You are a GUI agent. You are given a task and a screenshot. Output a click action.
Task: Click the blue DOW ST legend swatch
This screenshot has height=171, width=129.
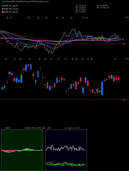click(3, 6)
